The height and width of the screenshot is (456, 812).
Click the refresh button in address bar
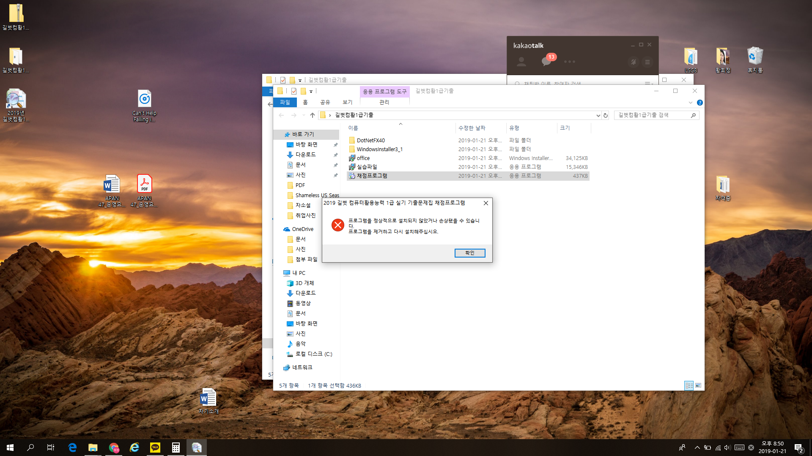[606, 115]
